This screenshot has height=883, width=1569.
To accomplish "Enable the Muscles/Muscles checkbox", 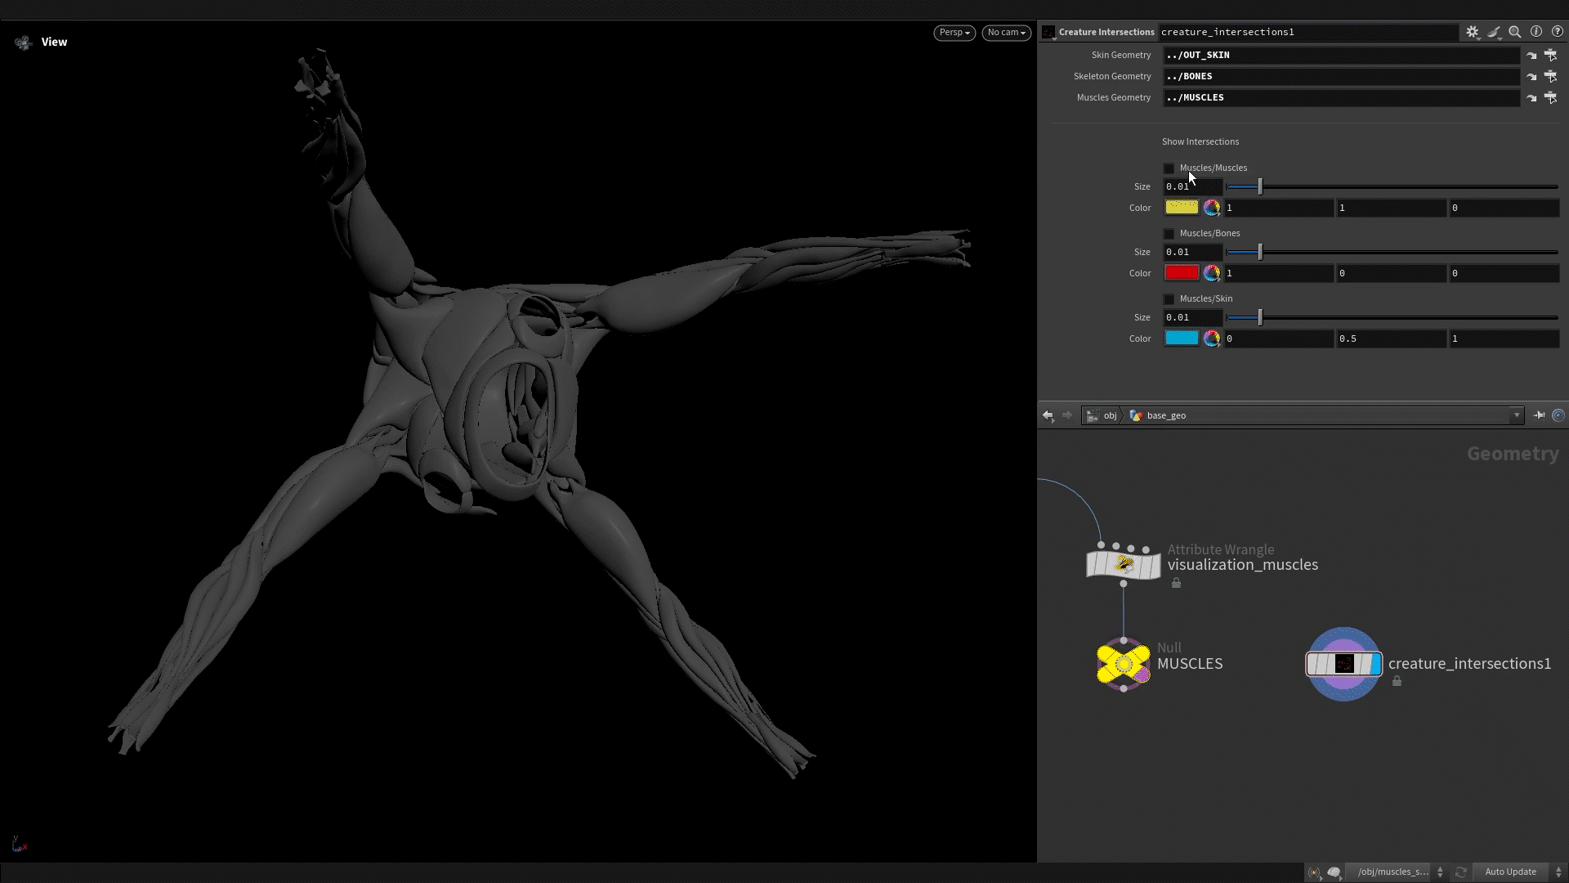I will coord(1169,168).
